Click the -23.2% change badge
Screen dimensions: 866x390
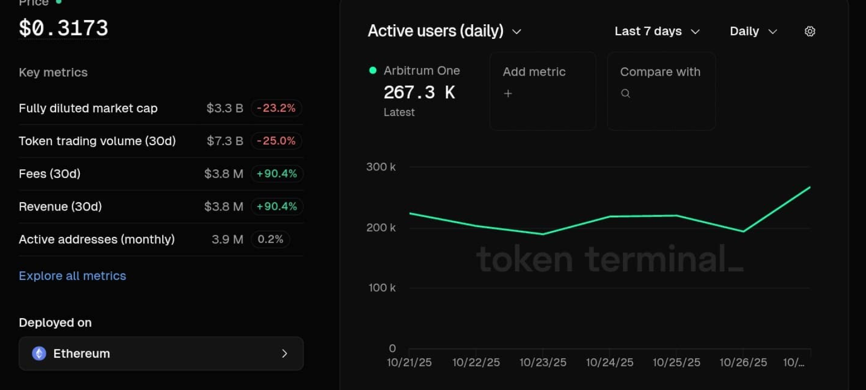276,108
